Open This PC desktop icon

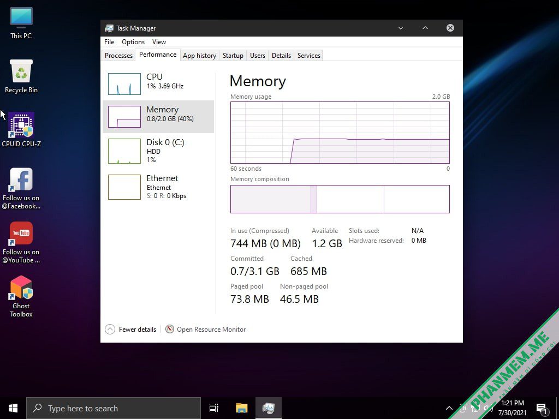click(x=21, y=23)
